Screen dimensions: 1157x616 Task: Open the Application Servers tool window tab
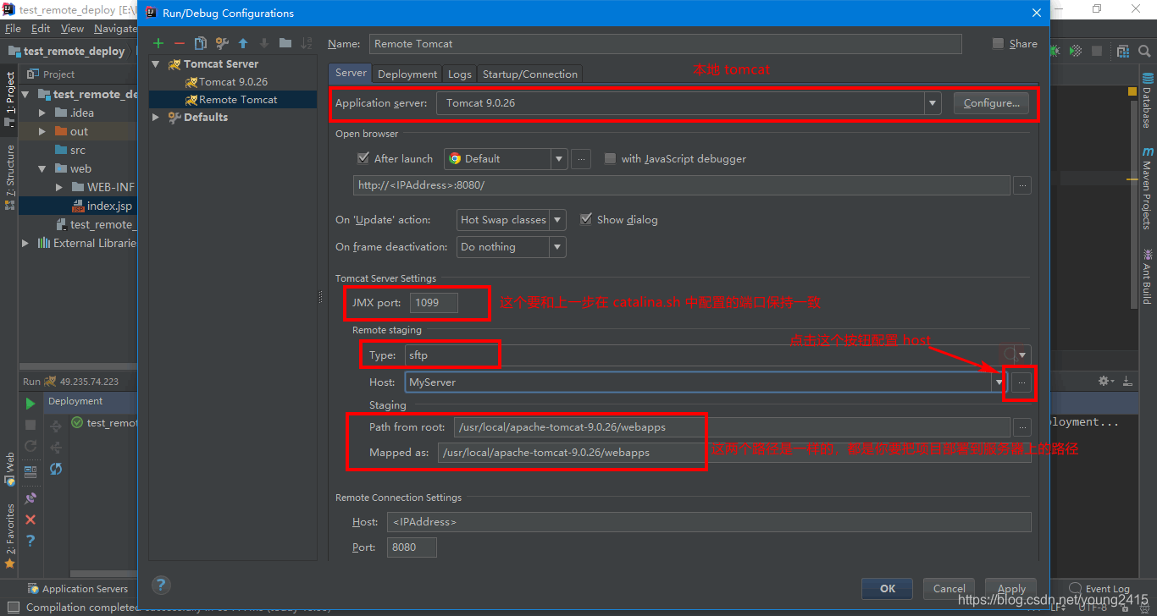[x=78, y=589]
